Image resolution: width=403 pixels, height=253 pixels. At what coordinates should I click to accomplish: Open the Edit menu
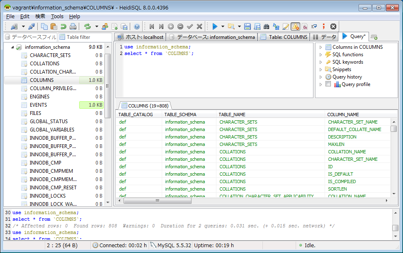pyautogui.click(x=25, y=17)
